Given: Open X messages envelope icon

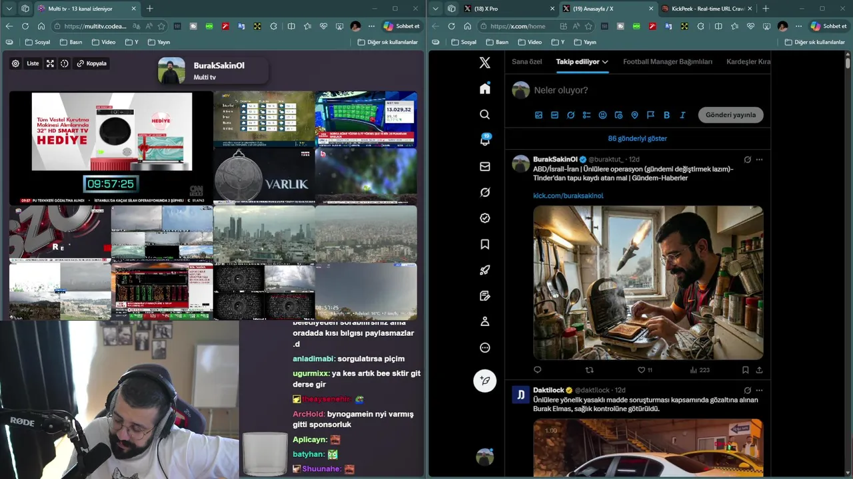Looking at the screenshot, I should [x=484, y=166].
